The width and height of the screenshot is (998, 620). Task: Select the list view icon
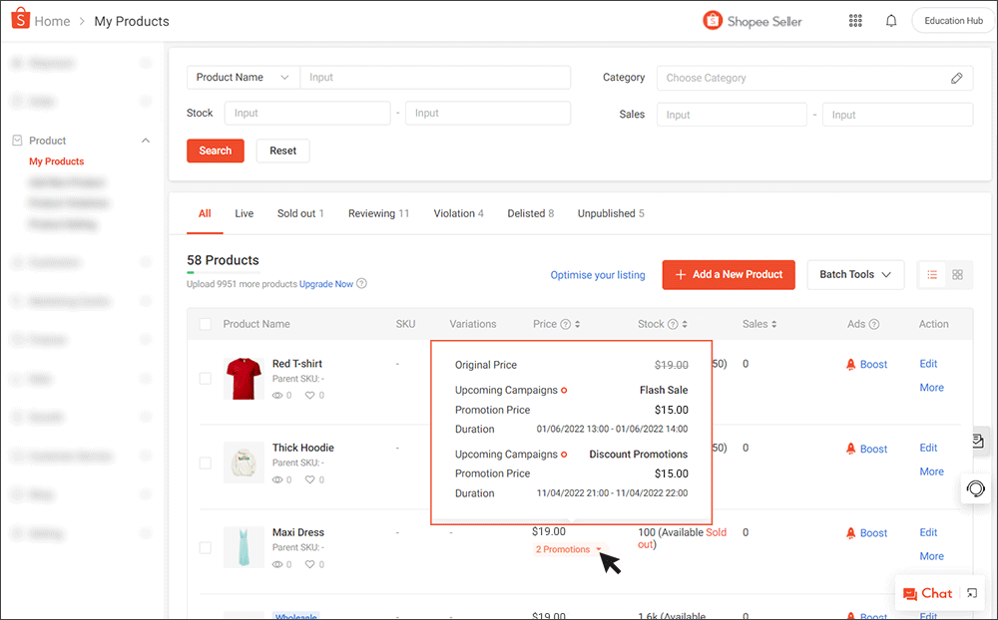(x=932, y=275)
